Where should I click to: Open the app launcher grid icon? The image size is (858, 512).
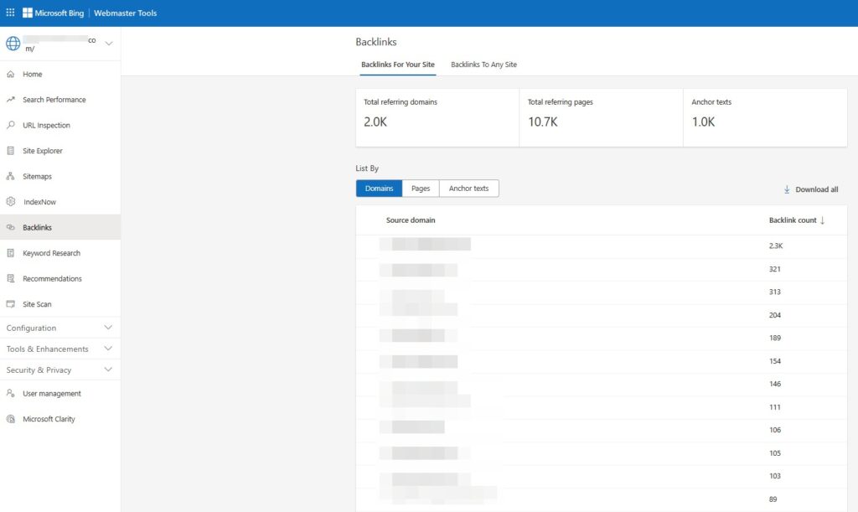pos(10,13)
